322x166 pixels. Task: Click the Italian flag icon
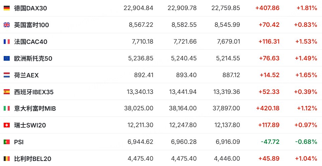click(x=7, y=108)
